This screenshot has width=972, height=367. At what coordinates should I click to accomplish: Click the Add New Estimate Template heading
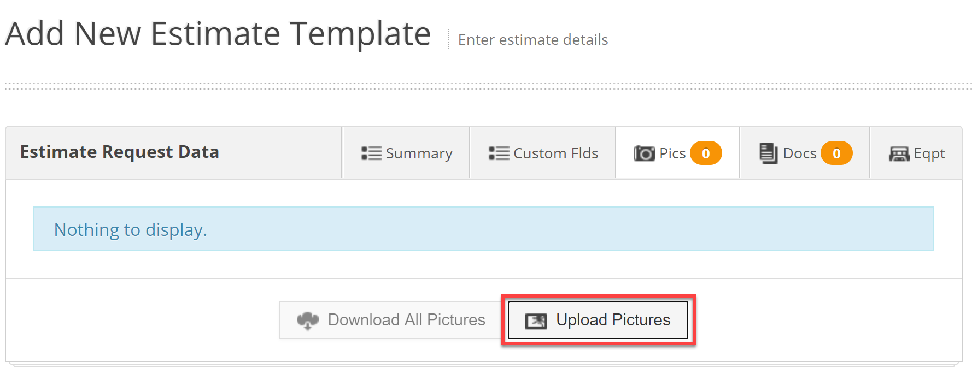pos(218,34)
